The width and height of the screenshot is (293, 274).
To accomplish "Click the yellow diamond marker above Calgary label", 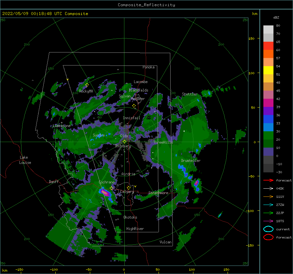I will [x=129, y=188].
